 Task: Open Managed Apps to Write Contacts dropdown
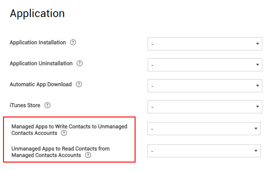(204, 129)
